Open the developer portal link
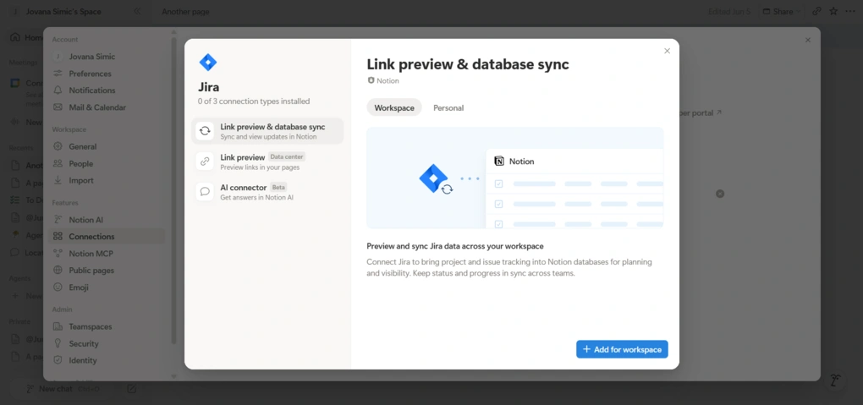Screen dimensions: 863x405 [699, 112]
